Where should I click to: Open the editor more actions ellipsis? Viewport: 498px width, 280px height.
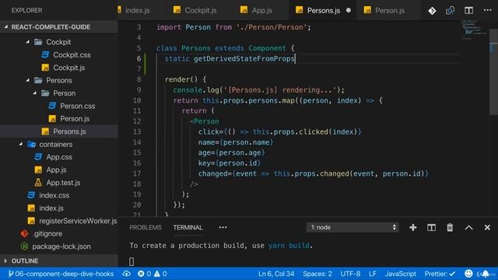(488, 10)
